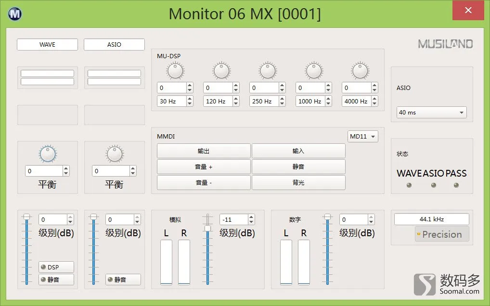This screenshot has width=490, height=306.
Task: Decrease the WAVE 级别(dB) value
Action: pyautogui.click(x=70, y=222)
